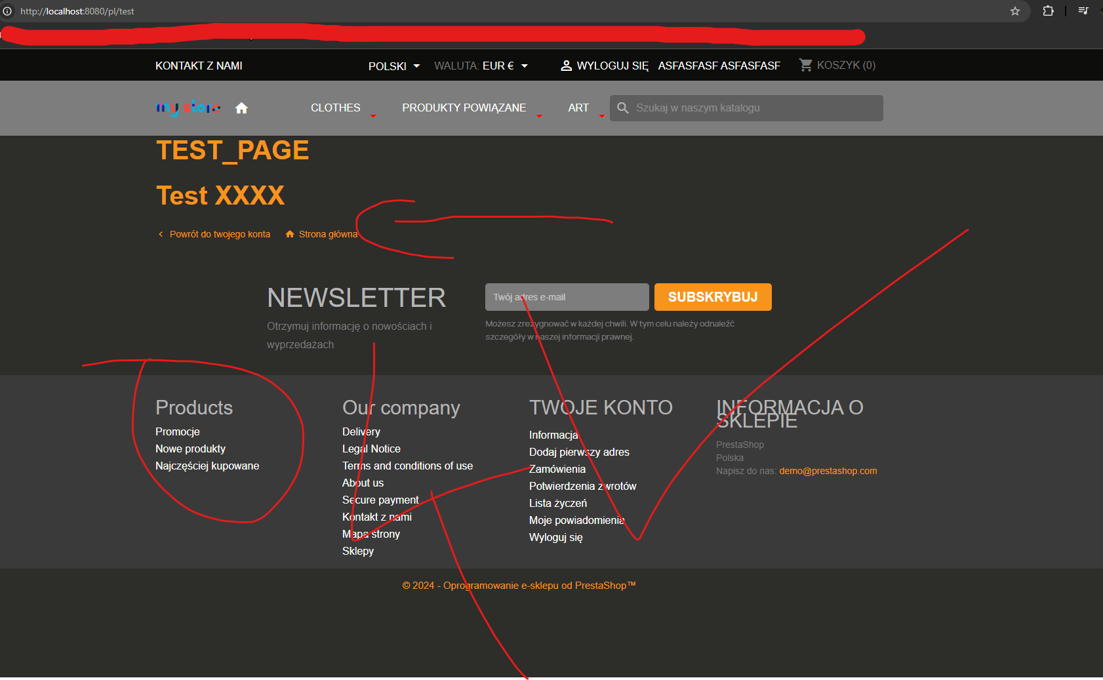Image resolution: width=1103 pixels, height=680 pixels.
Task: Open the Najczęściej kupowane footer link
Action: (x=207, y=466)
